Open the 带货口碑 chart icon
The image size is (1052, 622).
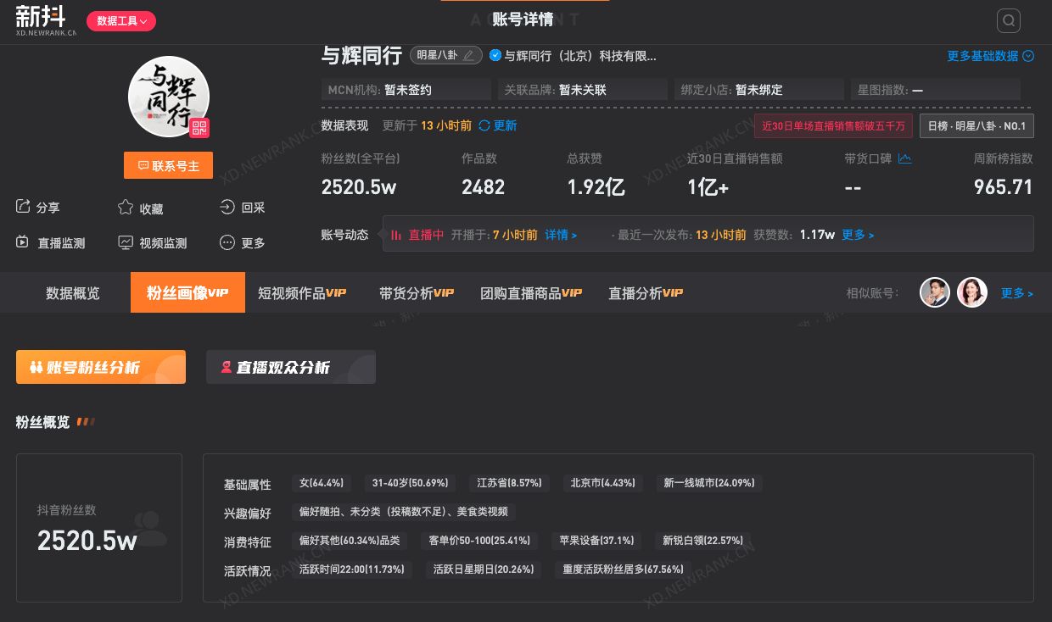point(904,158)
